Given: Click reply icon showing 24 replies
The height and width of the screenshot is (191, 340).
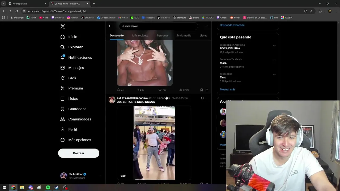Looking at the screenshot, I should (120, 90).
